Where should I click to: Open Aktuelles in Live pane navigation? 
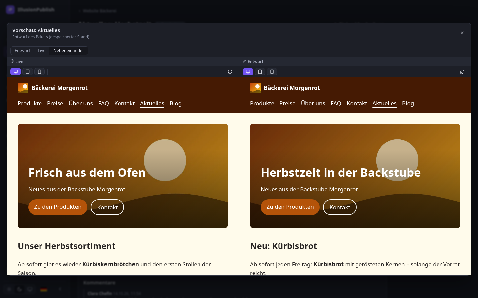pyautogui.click(x=152, y=103)
